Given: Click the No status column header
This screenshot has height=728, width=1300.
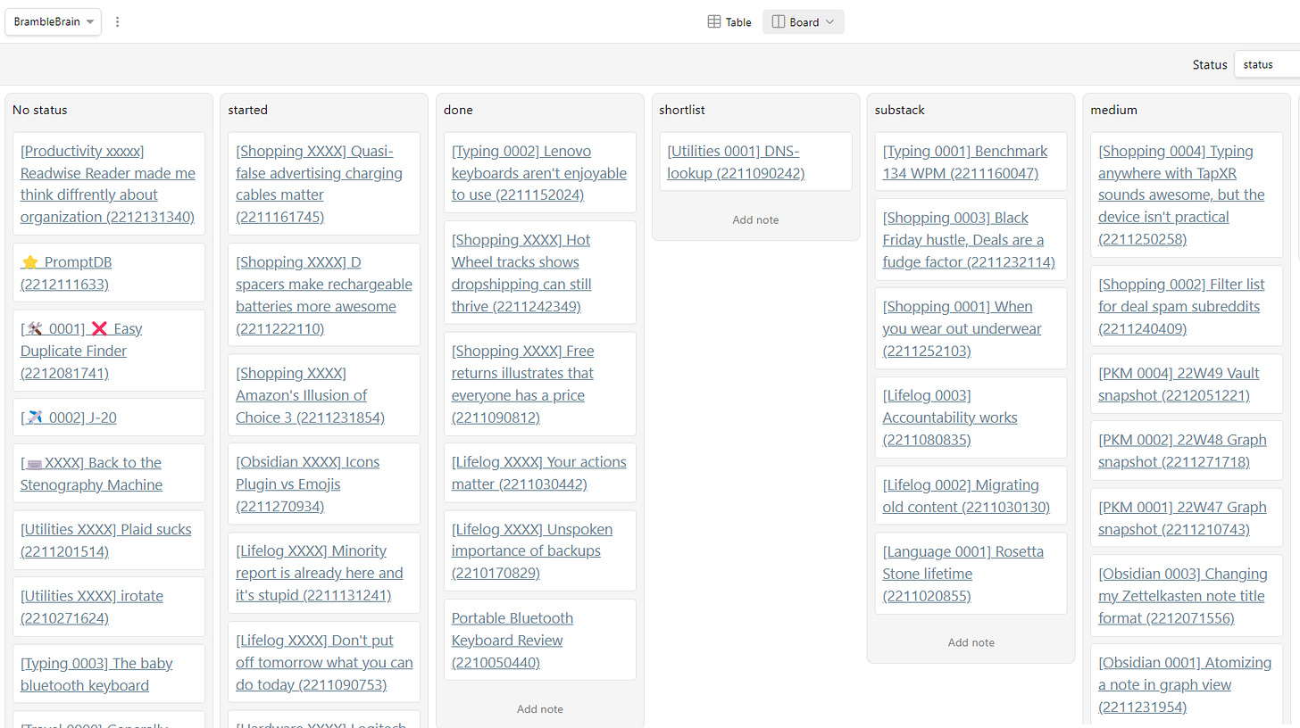Looking at the screenshot, I should [x=40, y=110].
